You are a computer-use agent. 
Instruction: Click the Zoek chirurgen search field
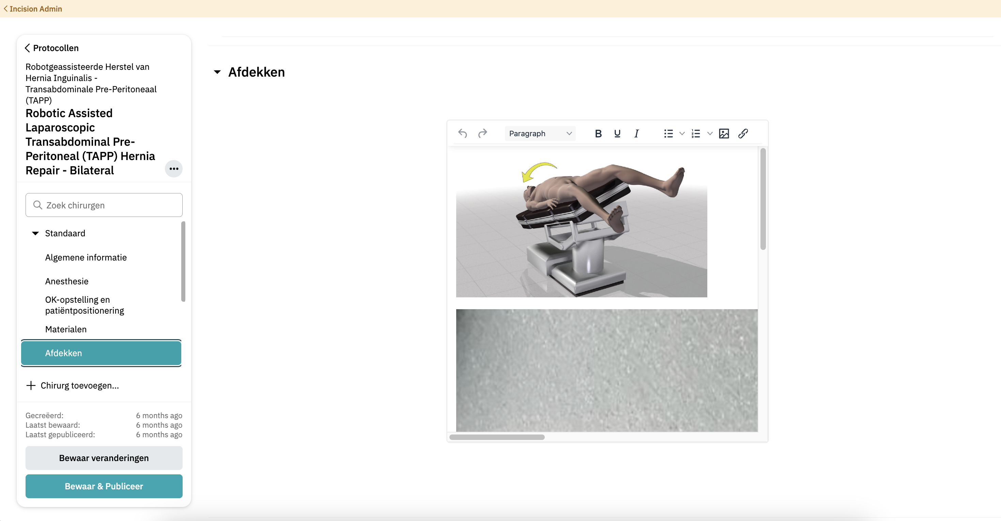coord(104,205)
